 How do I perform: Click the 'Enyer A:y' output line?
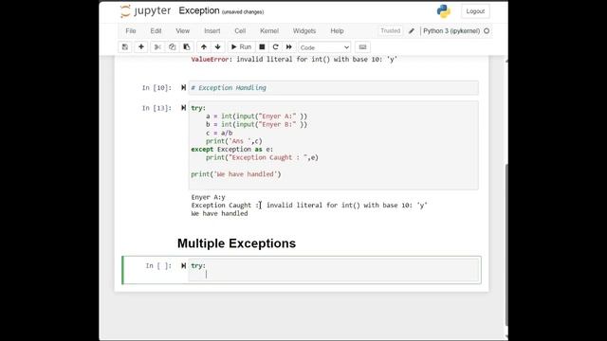[x=208, y=197]
